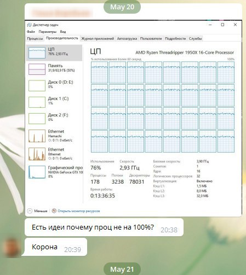Select the Производительность tab
The image size is (246, 275).
click(62, 38)
